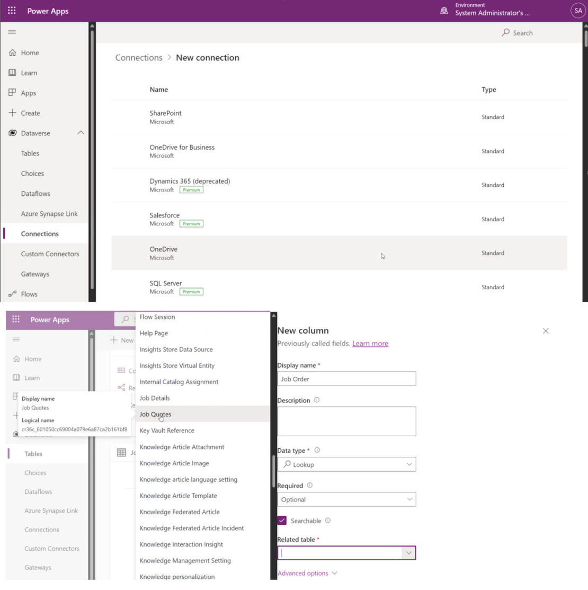Open the app launcher waffle icon
The image size is (588, 590).
(x=12, y=11)
